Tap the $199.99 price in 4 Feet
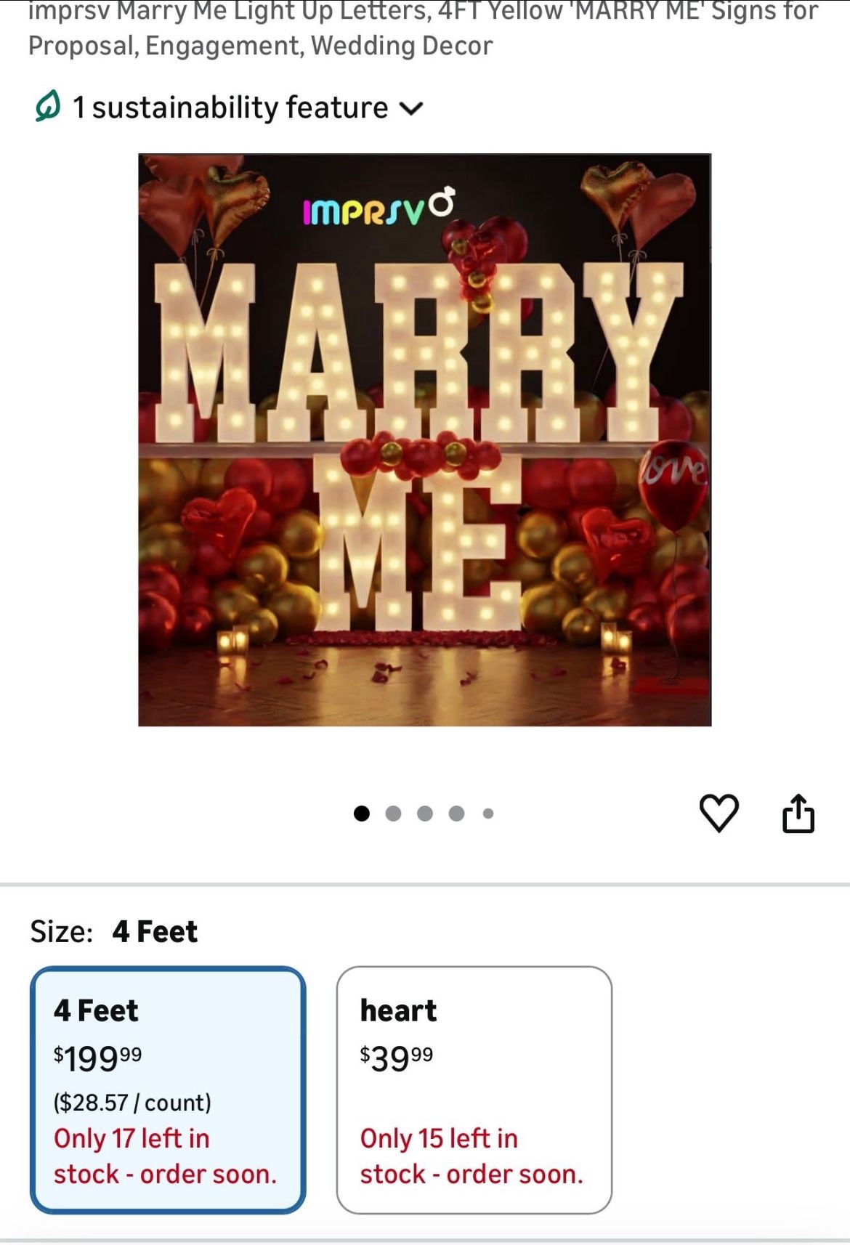 97,1058
